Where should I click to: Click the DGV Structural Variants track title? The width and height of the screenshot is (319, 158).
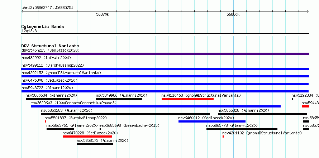[x=50, y=46]
